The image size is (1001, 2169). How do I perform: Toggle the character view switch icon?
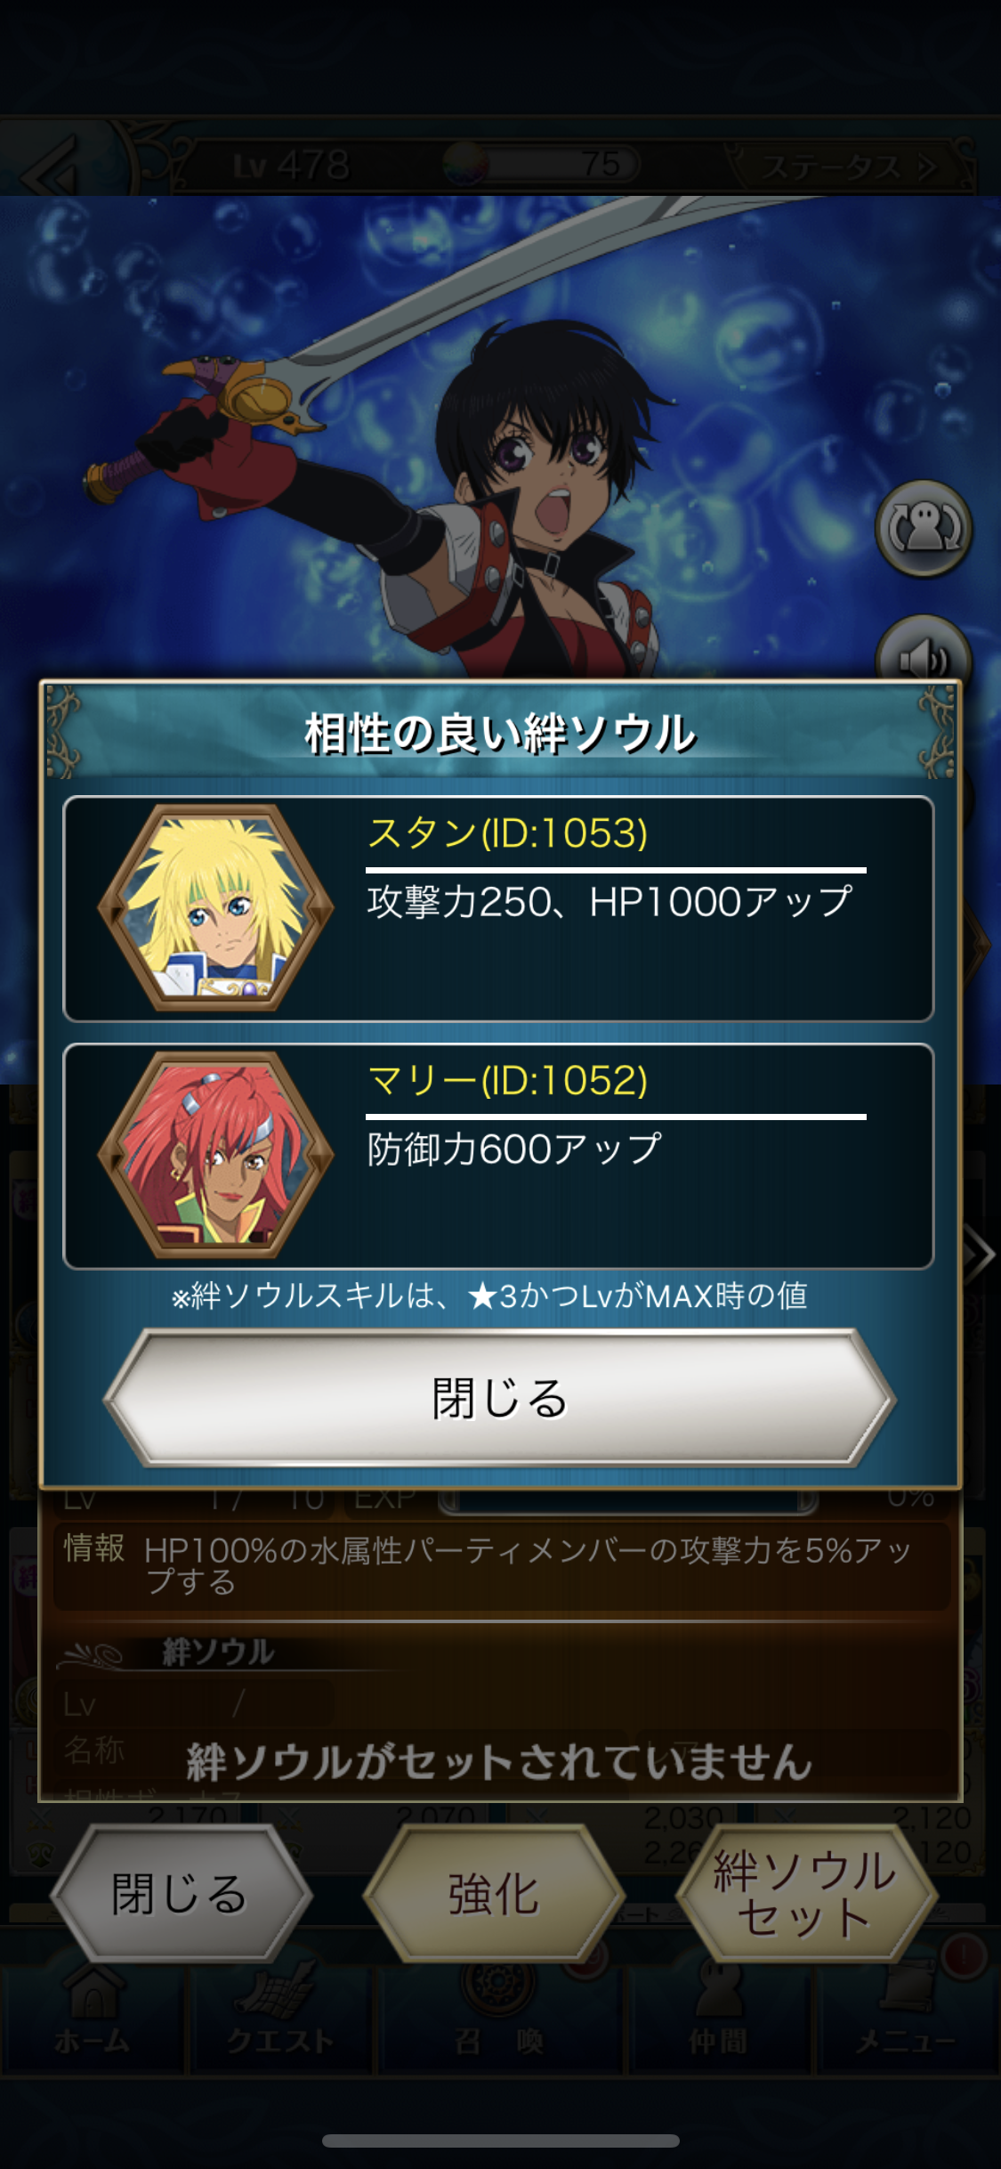[x=924, y=528]
